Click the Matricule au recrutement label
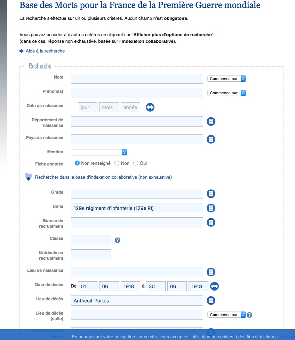The image size is (295, 340). coord(51,256)
